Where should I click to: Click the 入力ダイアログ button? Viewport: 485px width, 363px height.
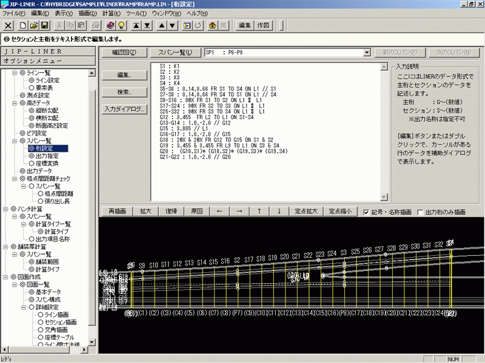(x=124, y=110)
